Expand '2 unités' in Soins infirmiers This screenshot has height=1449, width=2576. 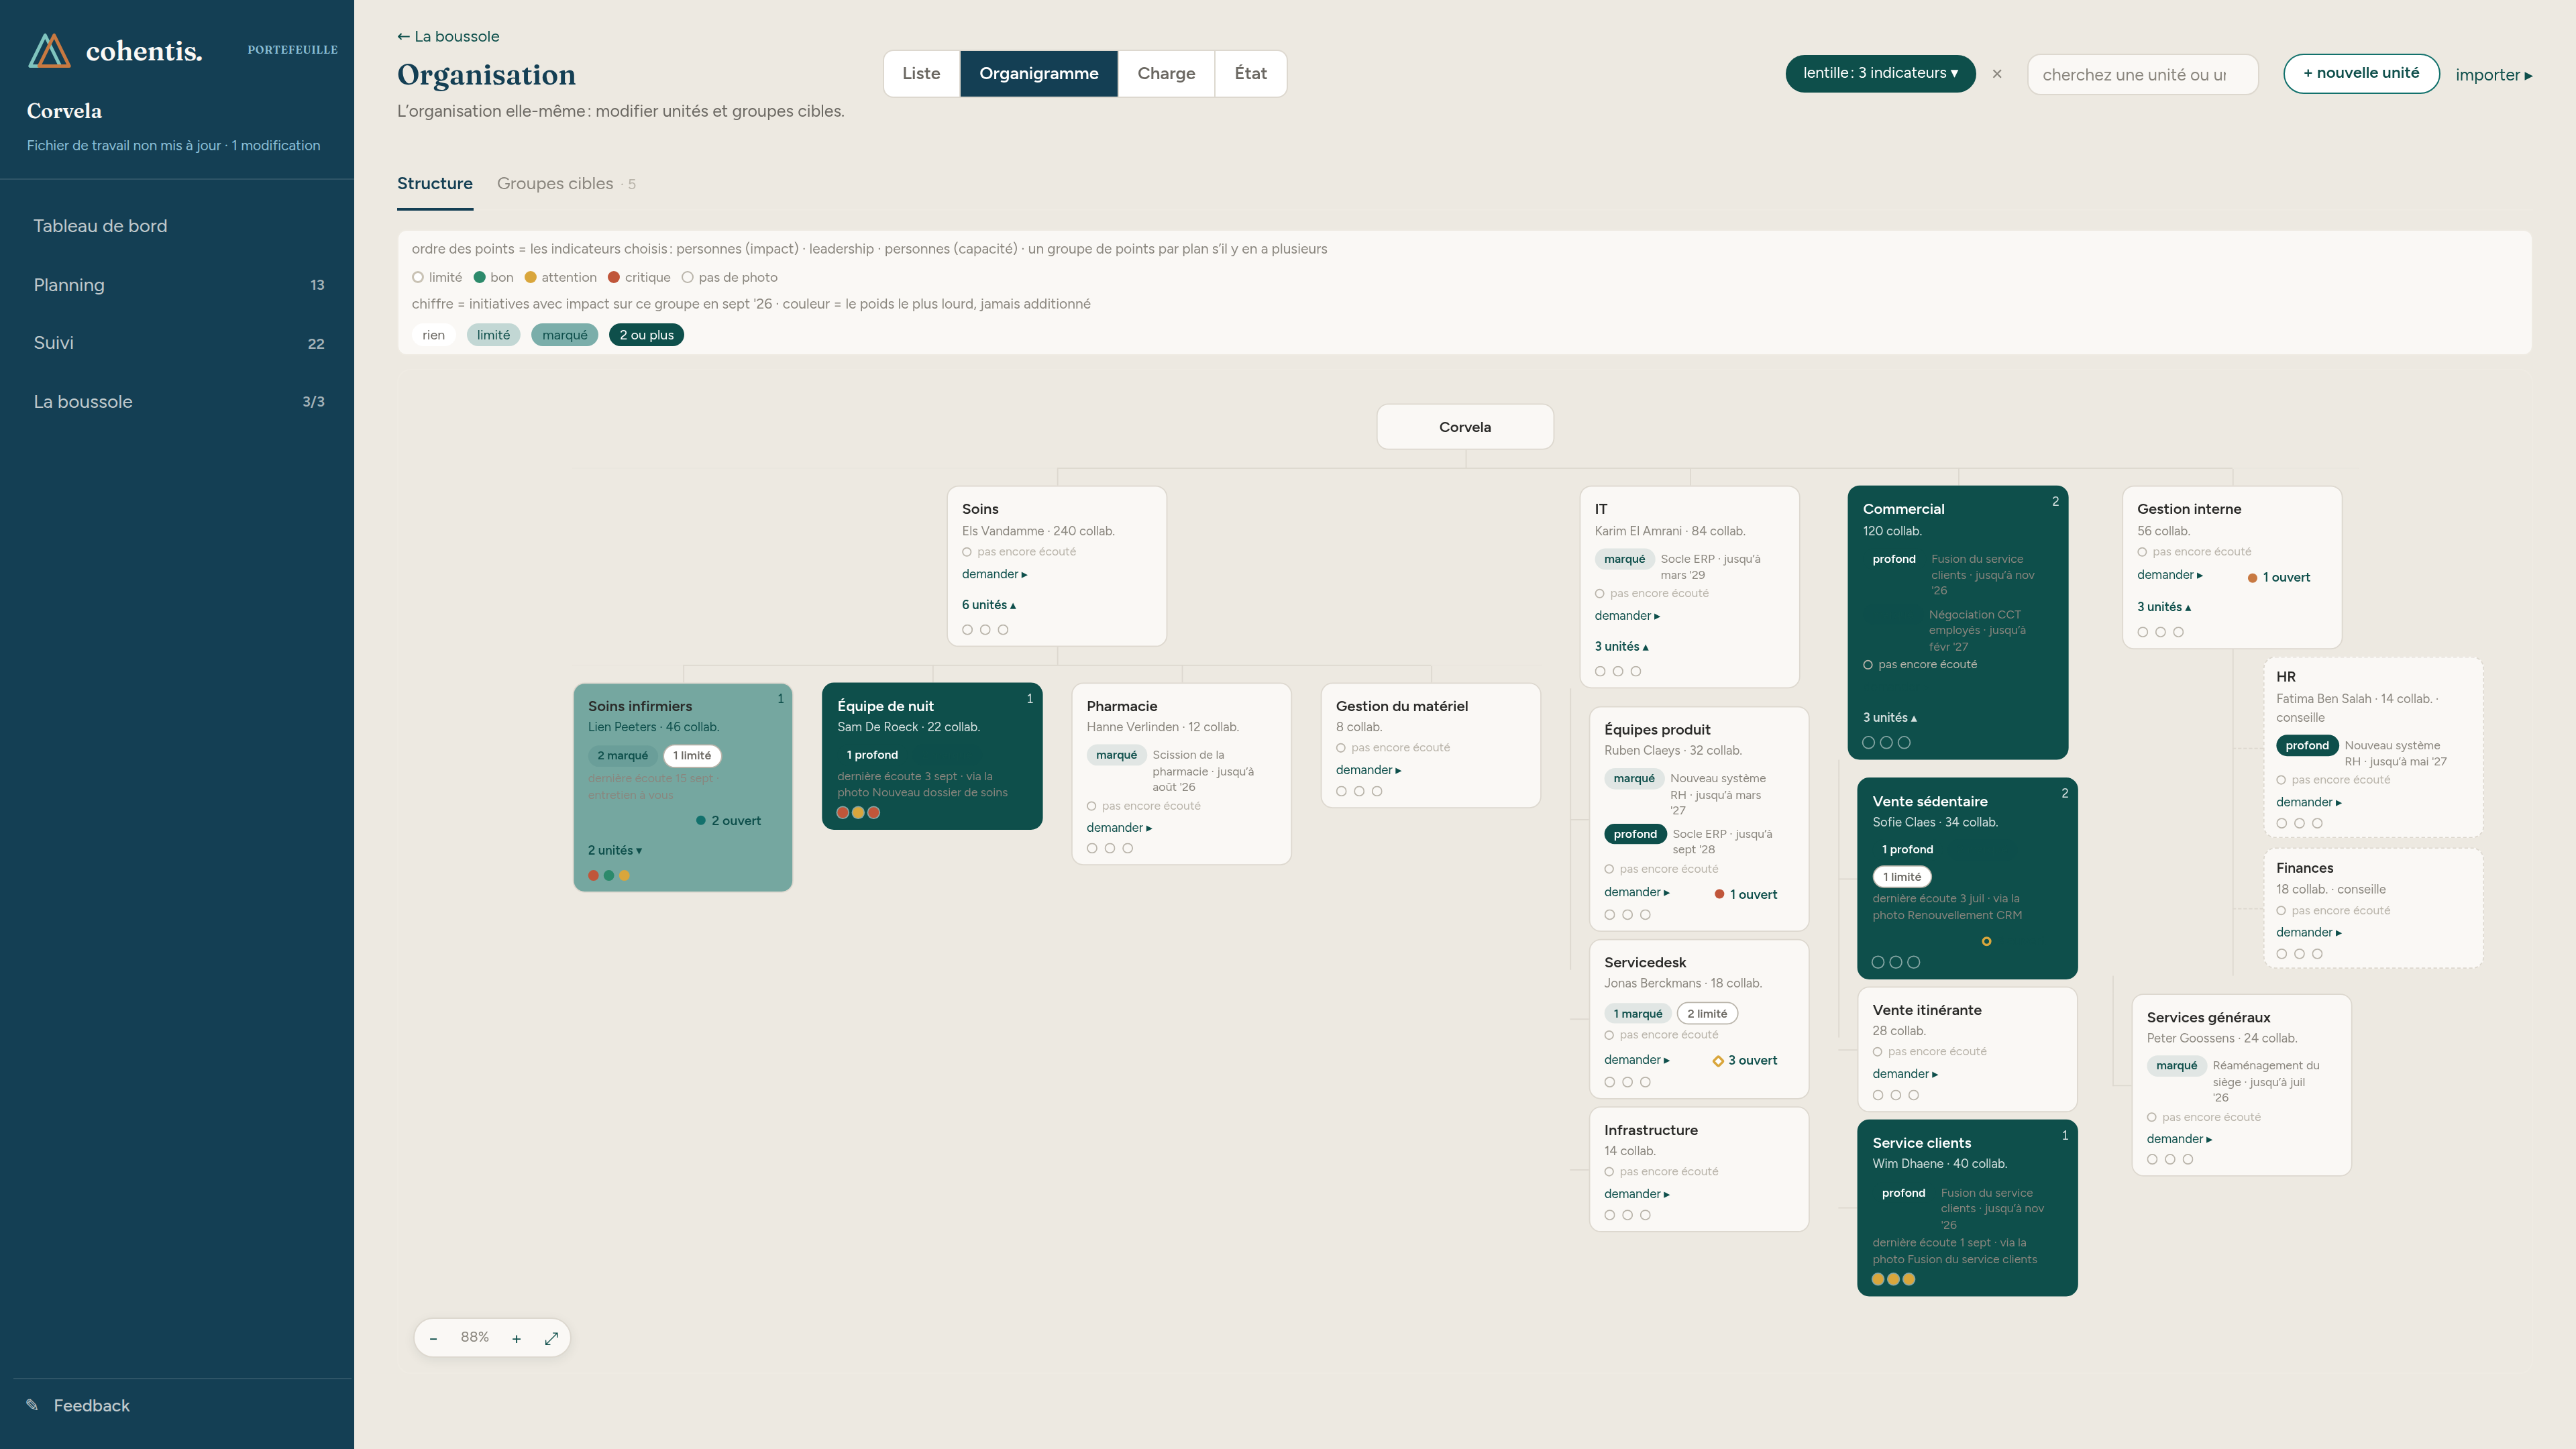[614, 851]
